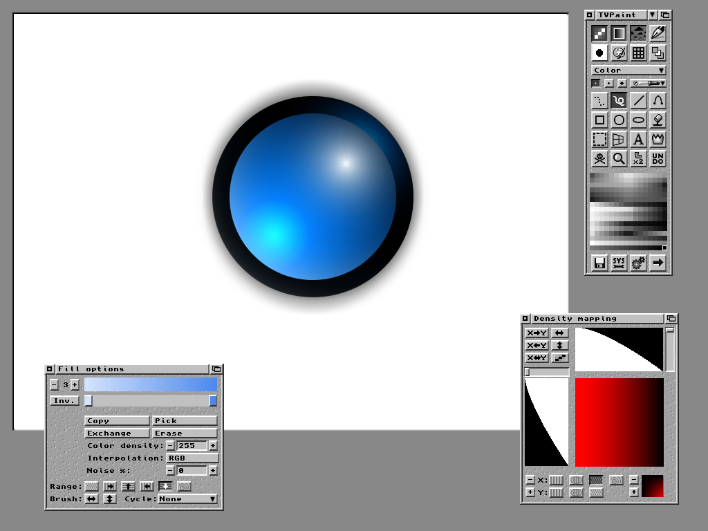Open the SYS wrench settings icon
Screen dimensions: 708x531
pos(619,263)
